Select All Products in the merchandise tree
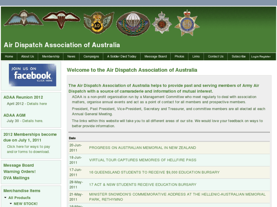This screenshot has height=207, width=277. coord(19,198)
